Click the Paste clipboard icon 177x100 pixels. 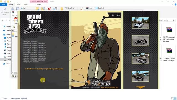click(x=17, y=9)
